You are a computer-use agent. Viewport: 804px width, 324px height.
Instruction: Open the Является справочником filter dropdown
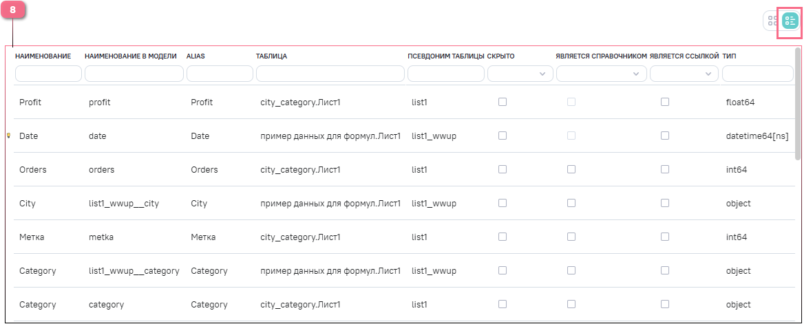click(x=601, y=74)
